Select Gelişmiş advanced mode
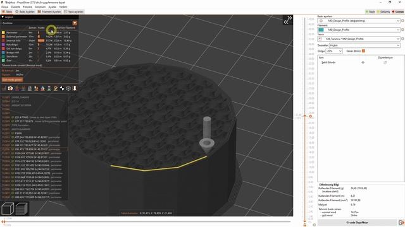Image resolution: width=405 pixels, height=227 pixels. 383,11
